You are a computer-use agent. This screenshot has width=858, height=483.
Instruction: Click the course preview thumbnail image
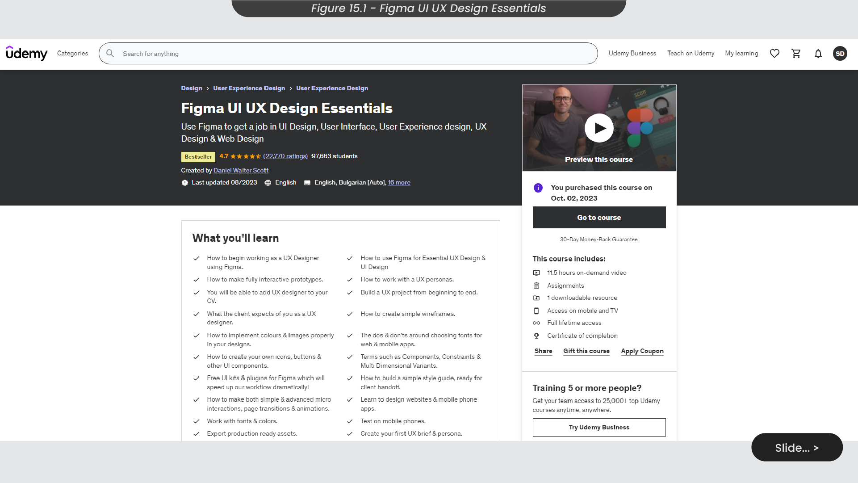click(x=599, y=128)
